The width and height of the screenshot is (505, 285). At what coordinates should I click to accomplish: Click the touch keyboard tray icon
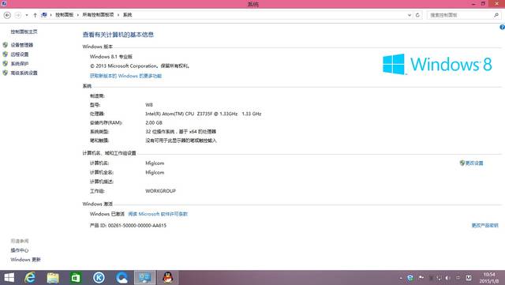[x=469, y=278]
